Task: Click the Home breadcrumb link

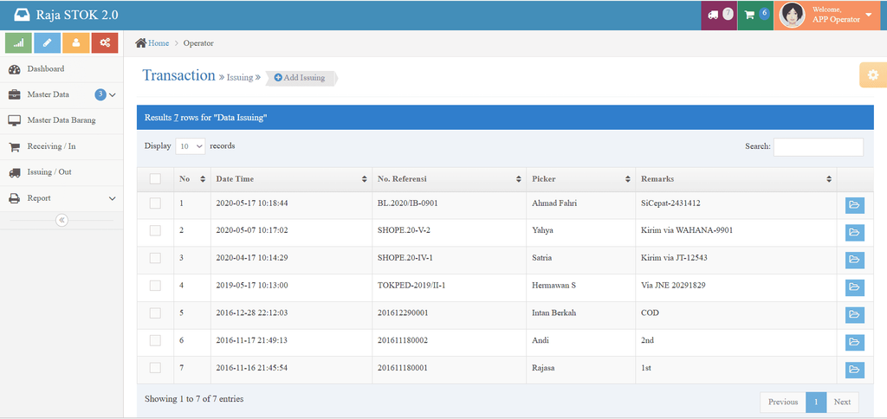Action: pyautogui.click(x=159, y=43)
